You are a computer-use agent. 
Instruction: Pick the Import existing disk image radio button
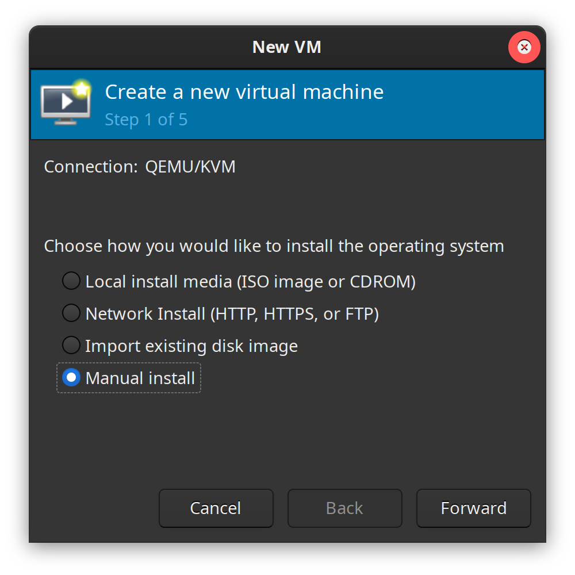click(x=71, y=346)
